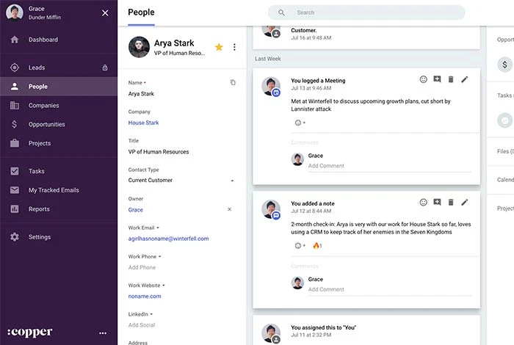Screen dimensions: 514x345
Task: Click "You assigned this to 'You'" activity
Action: pos(323,327)
